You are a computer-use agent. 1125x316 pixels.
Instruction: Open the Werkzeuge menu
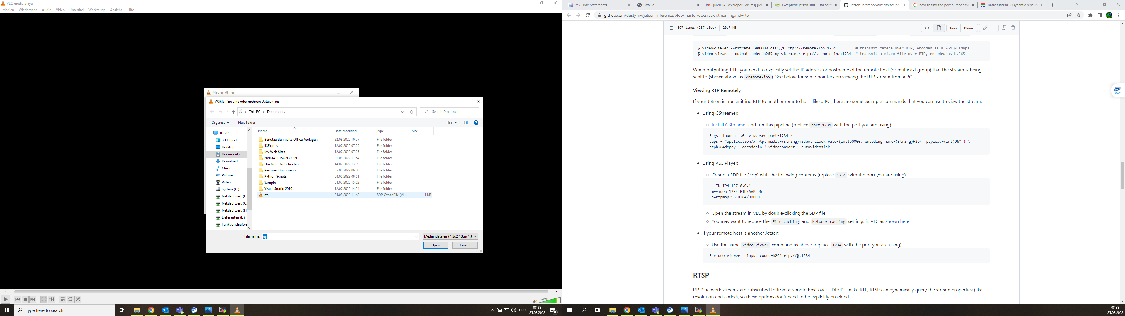[x=97, y=10]
